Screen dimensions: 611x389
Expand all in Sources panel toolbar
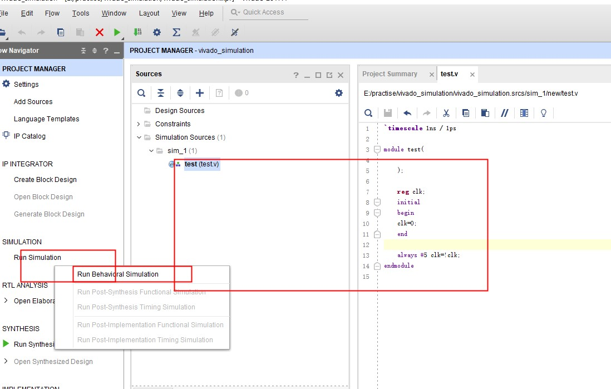[180, 93]
